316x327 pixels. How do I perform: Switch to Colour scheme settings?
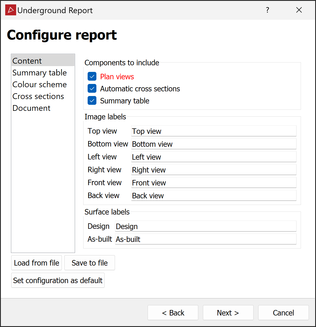pos(39,84)
